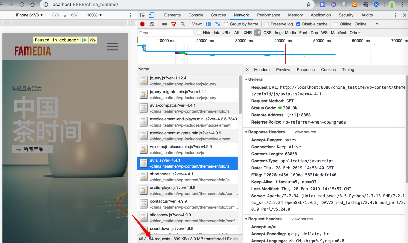The width and height of the screenshot is (408, 243).
Task: Open DevTools customize menu
Action: pos(395,15)
